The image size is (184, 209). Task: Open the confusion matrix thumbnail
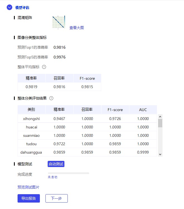pyautogui.click(x=59, y=22)
